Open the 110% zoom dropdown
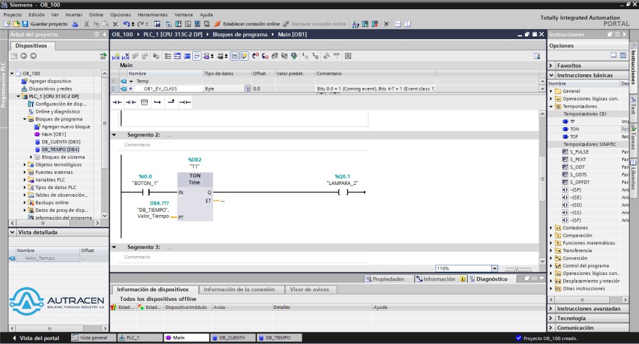The width and height of the screenshot is (639, 344). [x=495, y=268]
